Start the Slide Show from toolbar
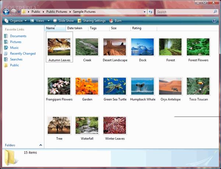Screen dimensions: 221x169 coord(63,21)
